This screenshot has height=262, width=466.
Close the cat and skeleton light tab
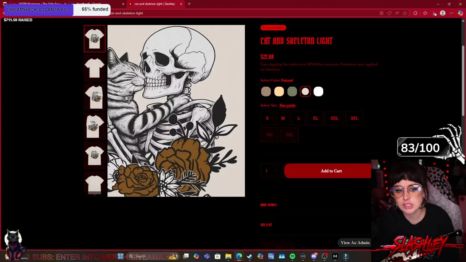click(181, 4)
